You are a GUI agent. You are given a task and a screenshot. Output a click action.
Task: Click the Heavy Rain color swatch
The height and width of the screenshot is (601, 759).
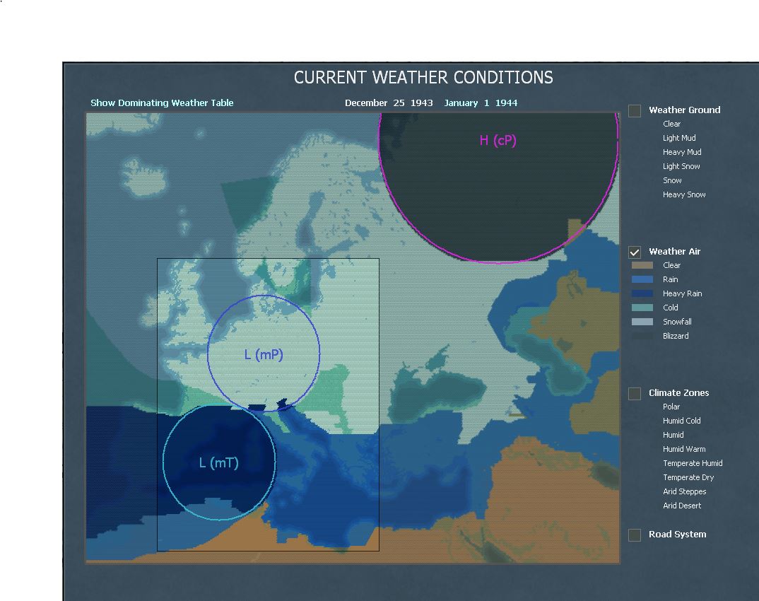(642, 293)
